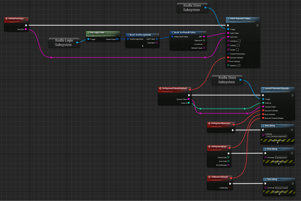Expand the Purchase error Print String node

(x=279, y=164)
